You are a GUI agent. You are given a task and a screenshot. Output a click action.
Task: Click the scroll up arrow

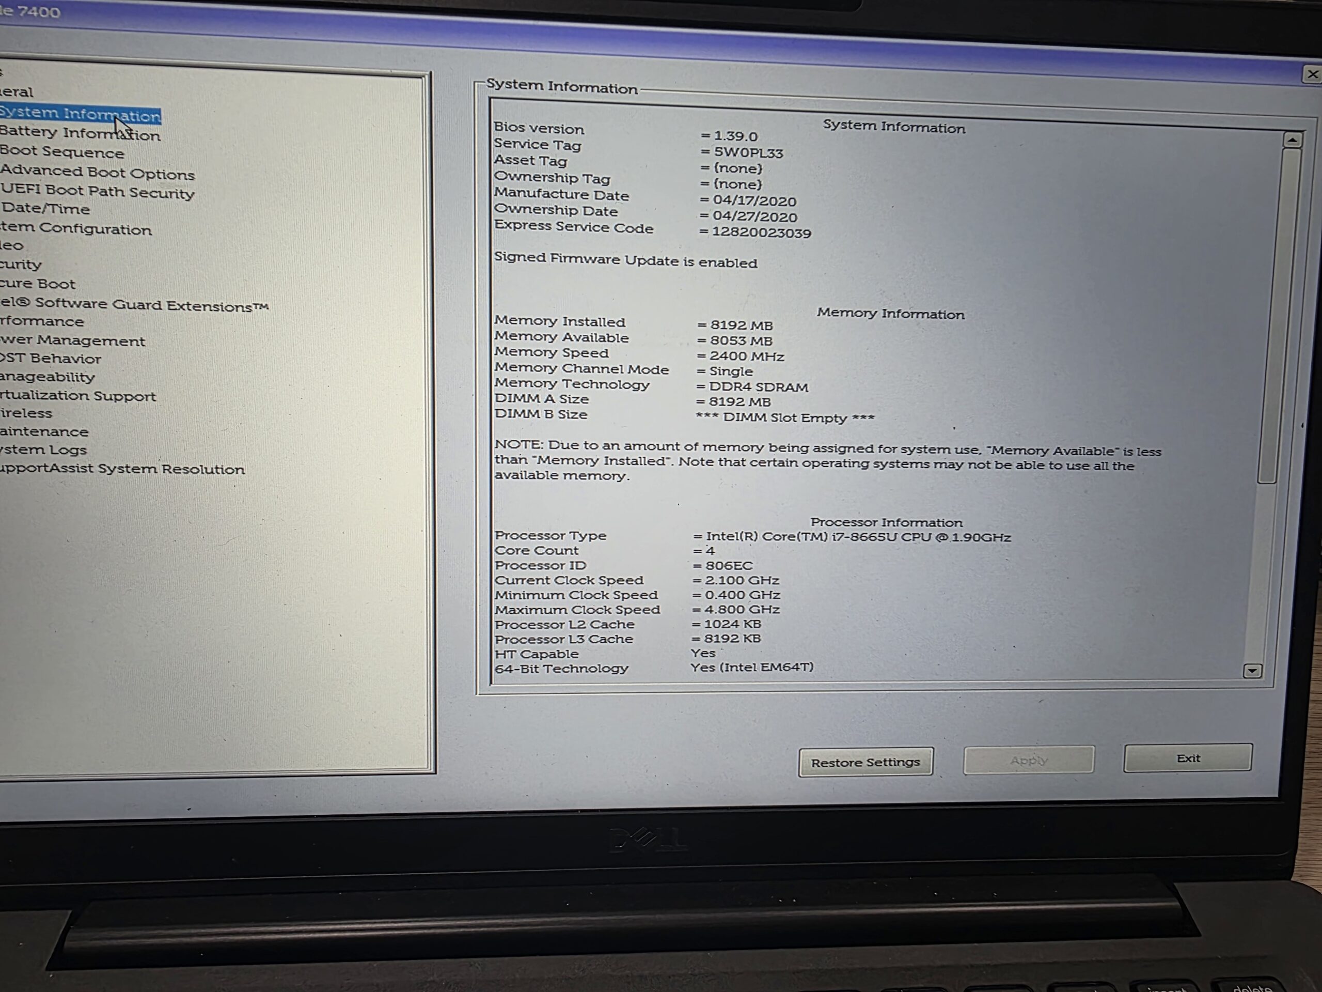(1292, 140)
